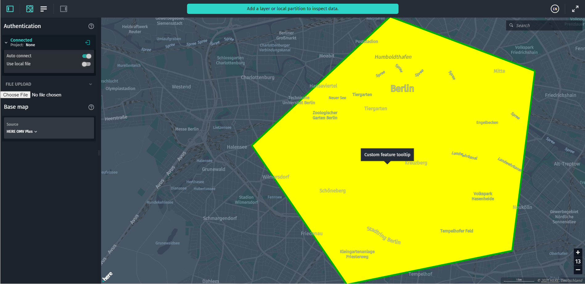
Task: Disable the Auto connect toggle
Action: (x=86, y=56)
